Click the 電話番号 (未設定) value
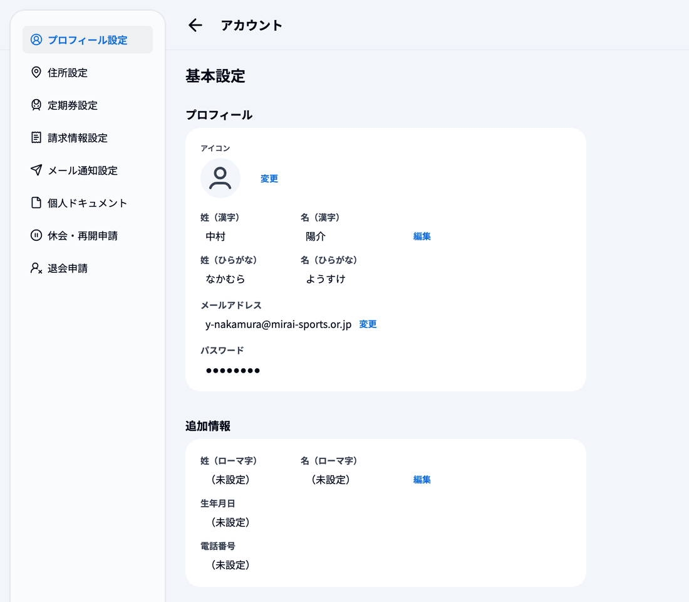This screenshot has height=602, width=689. pos(231,564)
